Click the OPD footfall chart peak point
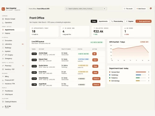Image resolution: width=155 pixels, height=116 pixels. [x=143, y=45]
